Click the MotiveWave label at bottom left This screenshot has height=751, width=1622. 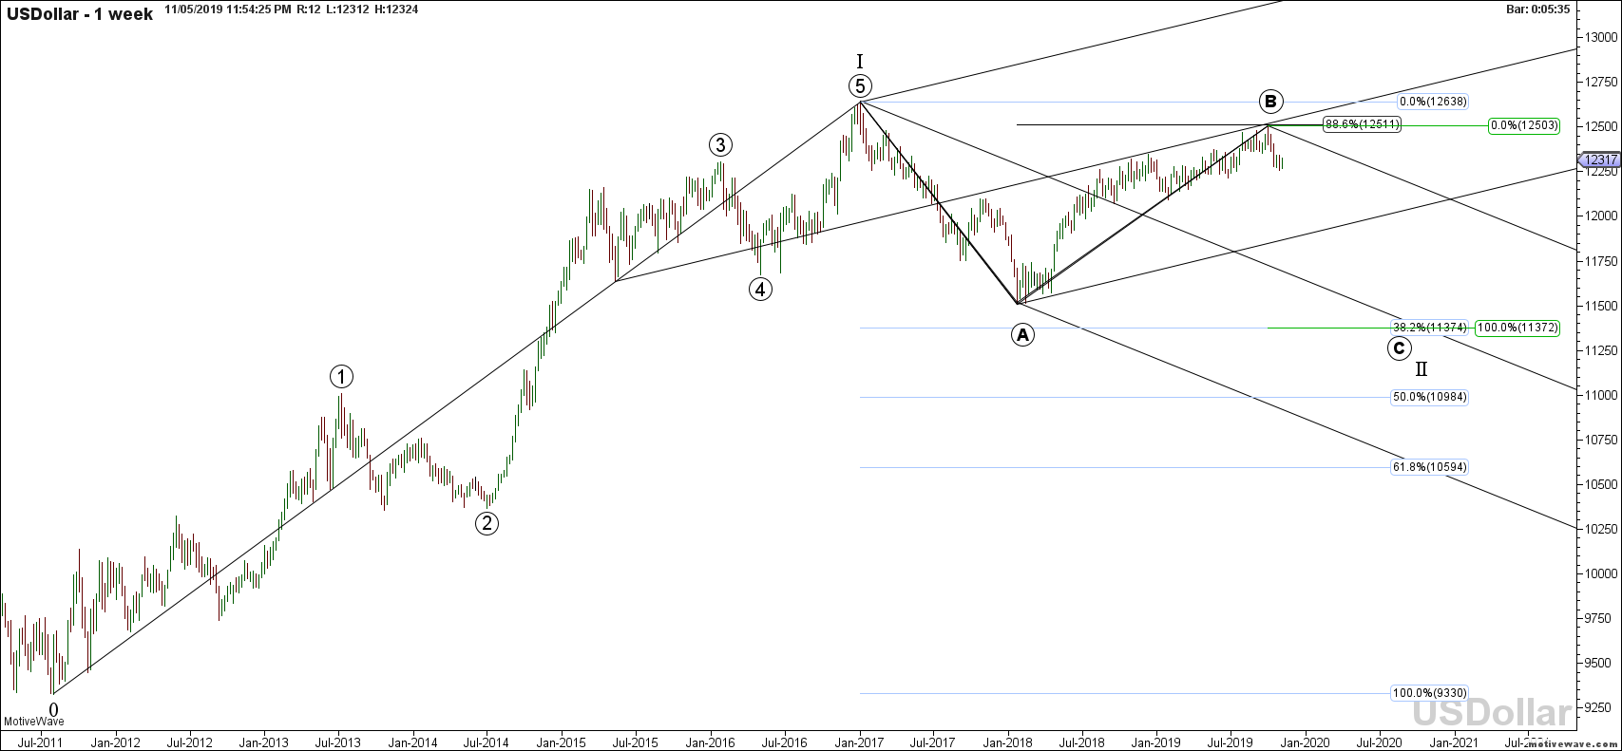(x=32, y=722)
